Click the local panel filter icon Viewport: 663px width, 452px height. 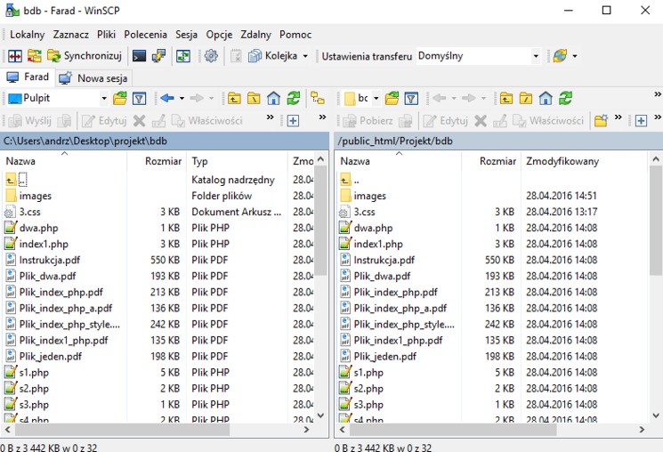(140, 99)
